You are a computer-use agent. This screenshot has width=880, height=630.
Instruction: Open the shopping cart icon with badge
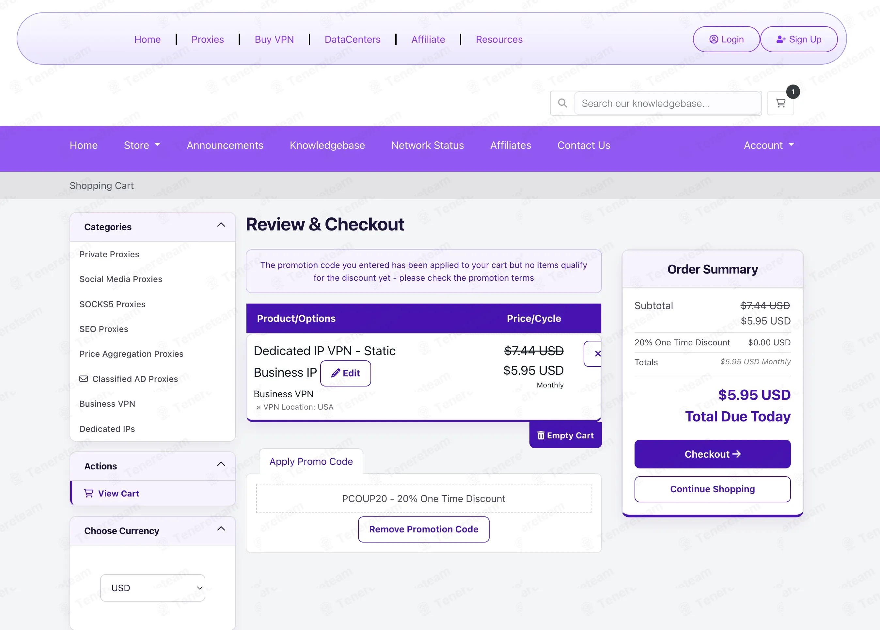tap(780, 103)
